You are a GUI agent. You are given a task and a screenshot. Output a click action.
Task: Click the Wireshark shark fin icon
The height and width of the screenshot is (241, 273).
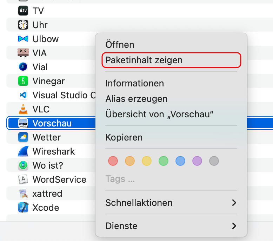(x=23, y=151)
